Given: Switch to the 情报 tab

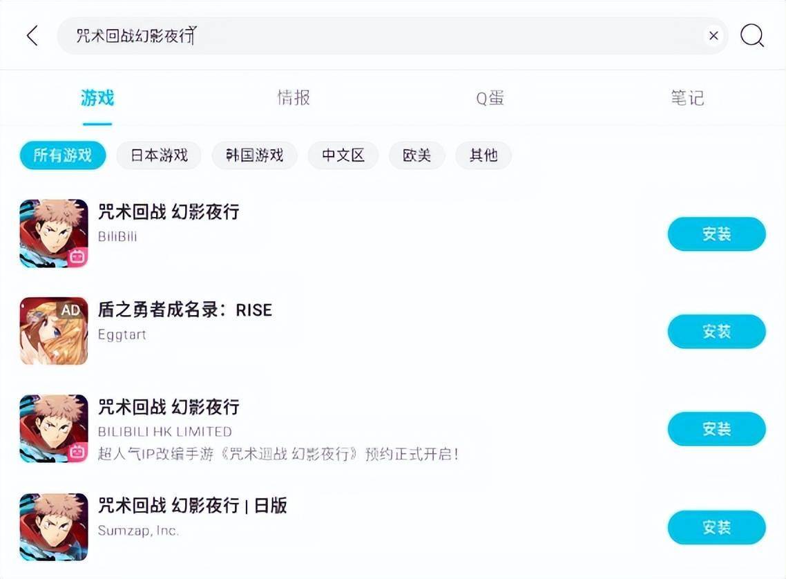Looking at the screenshot, I should 294,97.
